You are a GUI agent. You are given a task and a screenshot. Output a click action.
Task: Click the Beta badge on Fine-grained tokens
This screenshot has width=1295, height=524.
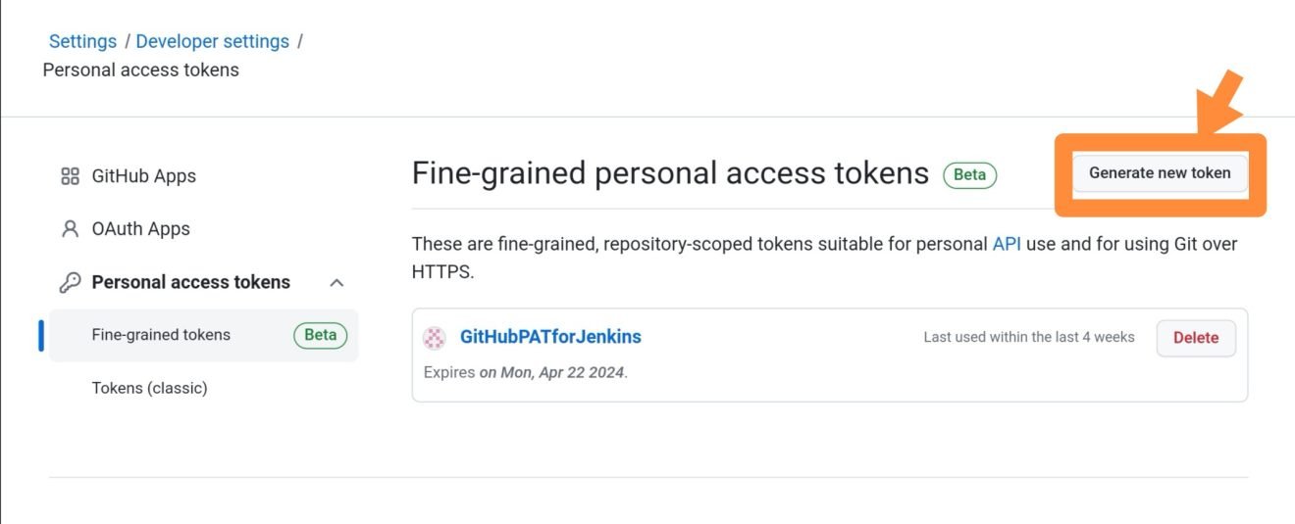coord(320,335)
